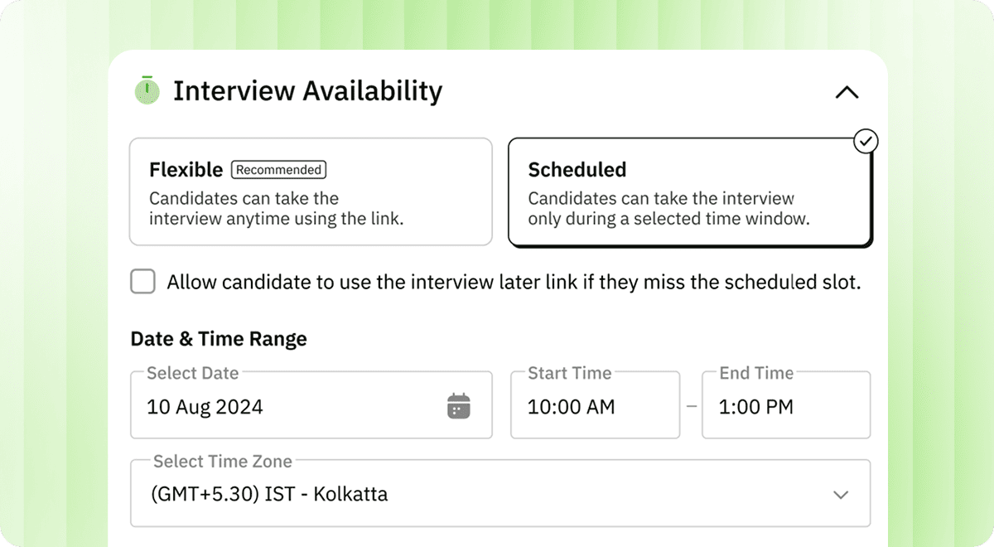This screenshot has height=547, width=994.
Task: Select the Flexible availability option
Action: click(311, 191)
